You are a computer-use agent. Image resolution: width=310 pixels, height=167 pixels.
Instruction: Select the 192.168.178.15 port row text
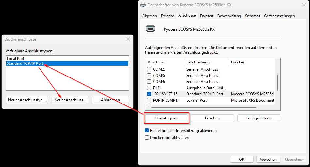(165, 94)
